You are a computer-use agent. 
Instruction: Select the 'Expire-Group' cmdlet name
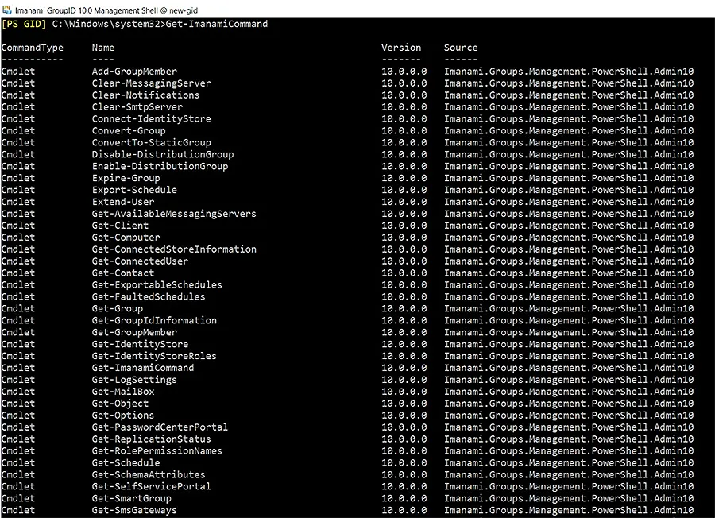[126, 178]
